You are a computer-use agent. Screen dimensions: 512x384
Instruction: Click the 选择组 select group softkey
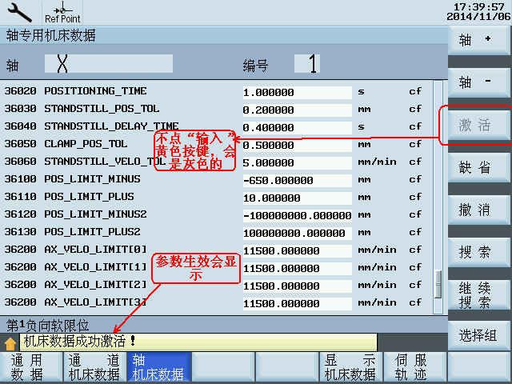(478, 336)
